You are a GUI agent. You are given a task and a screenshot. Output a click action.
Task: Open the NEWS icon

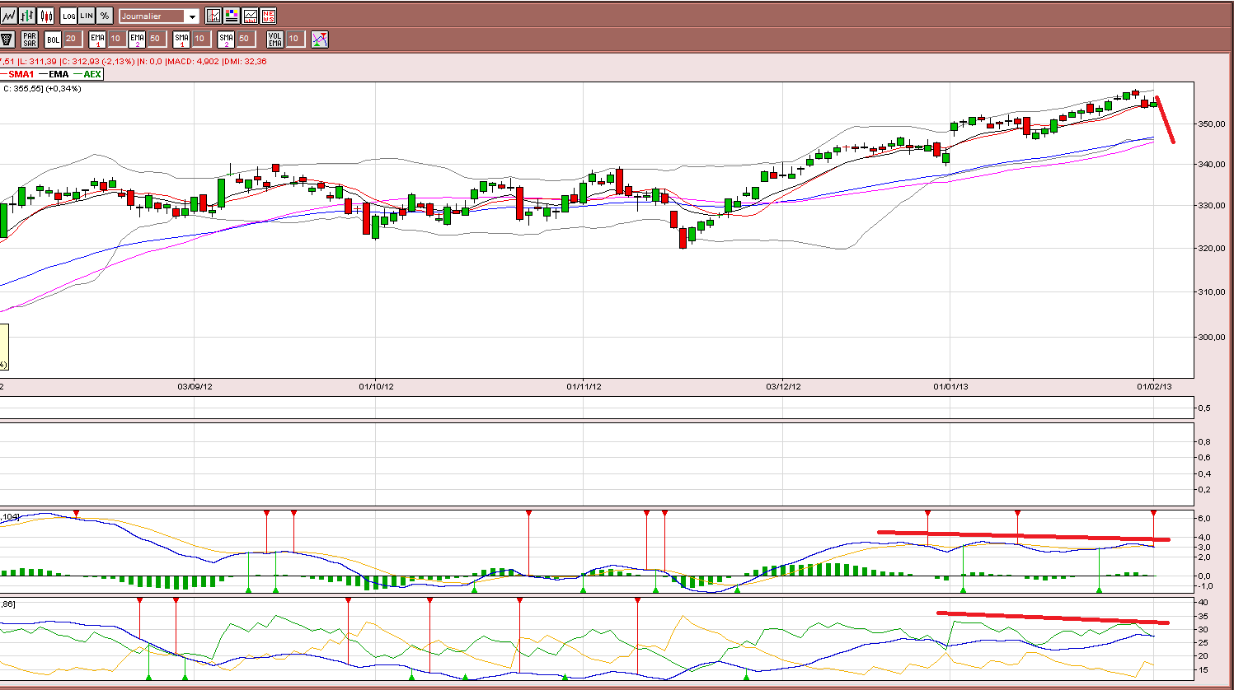click(268, 16)
